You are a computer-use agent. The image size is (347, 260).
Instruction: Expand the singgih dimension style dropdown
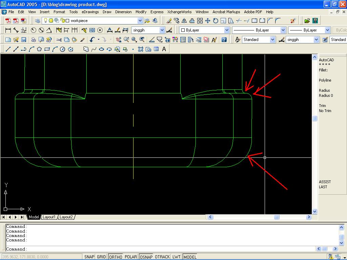point(162,30)
